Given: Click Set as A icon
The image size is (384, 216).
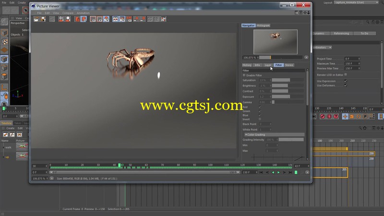Looking at the screenshot, I should pyautogui.click(x=136, y=19).
